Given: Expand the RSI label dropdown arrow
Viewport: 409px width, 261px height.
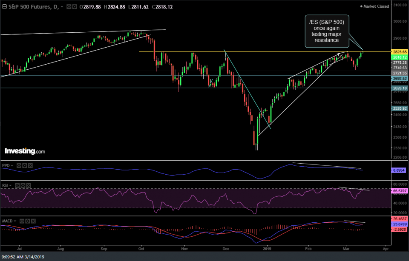Looking at the screenshot, I should coord(10,185).
